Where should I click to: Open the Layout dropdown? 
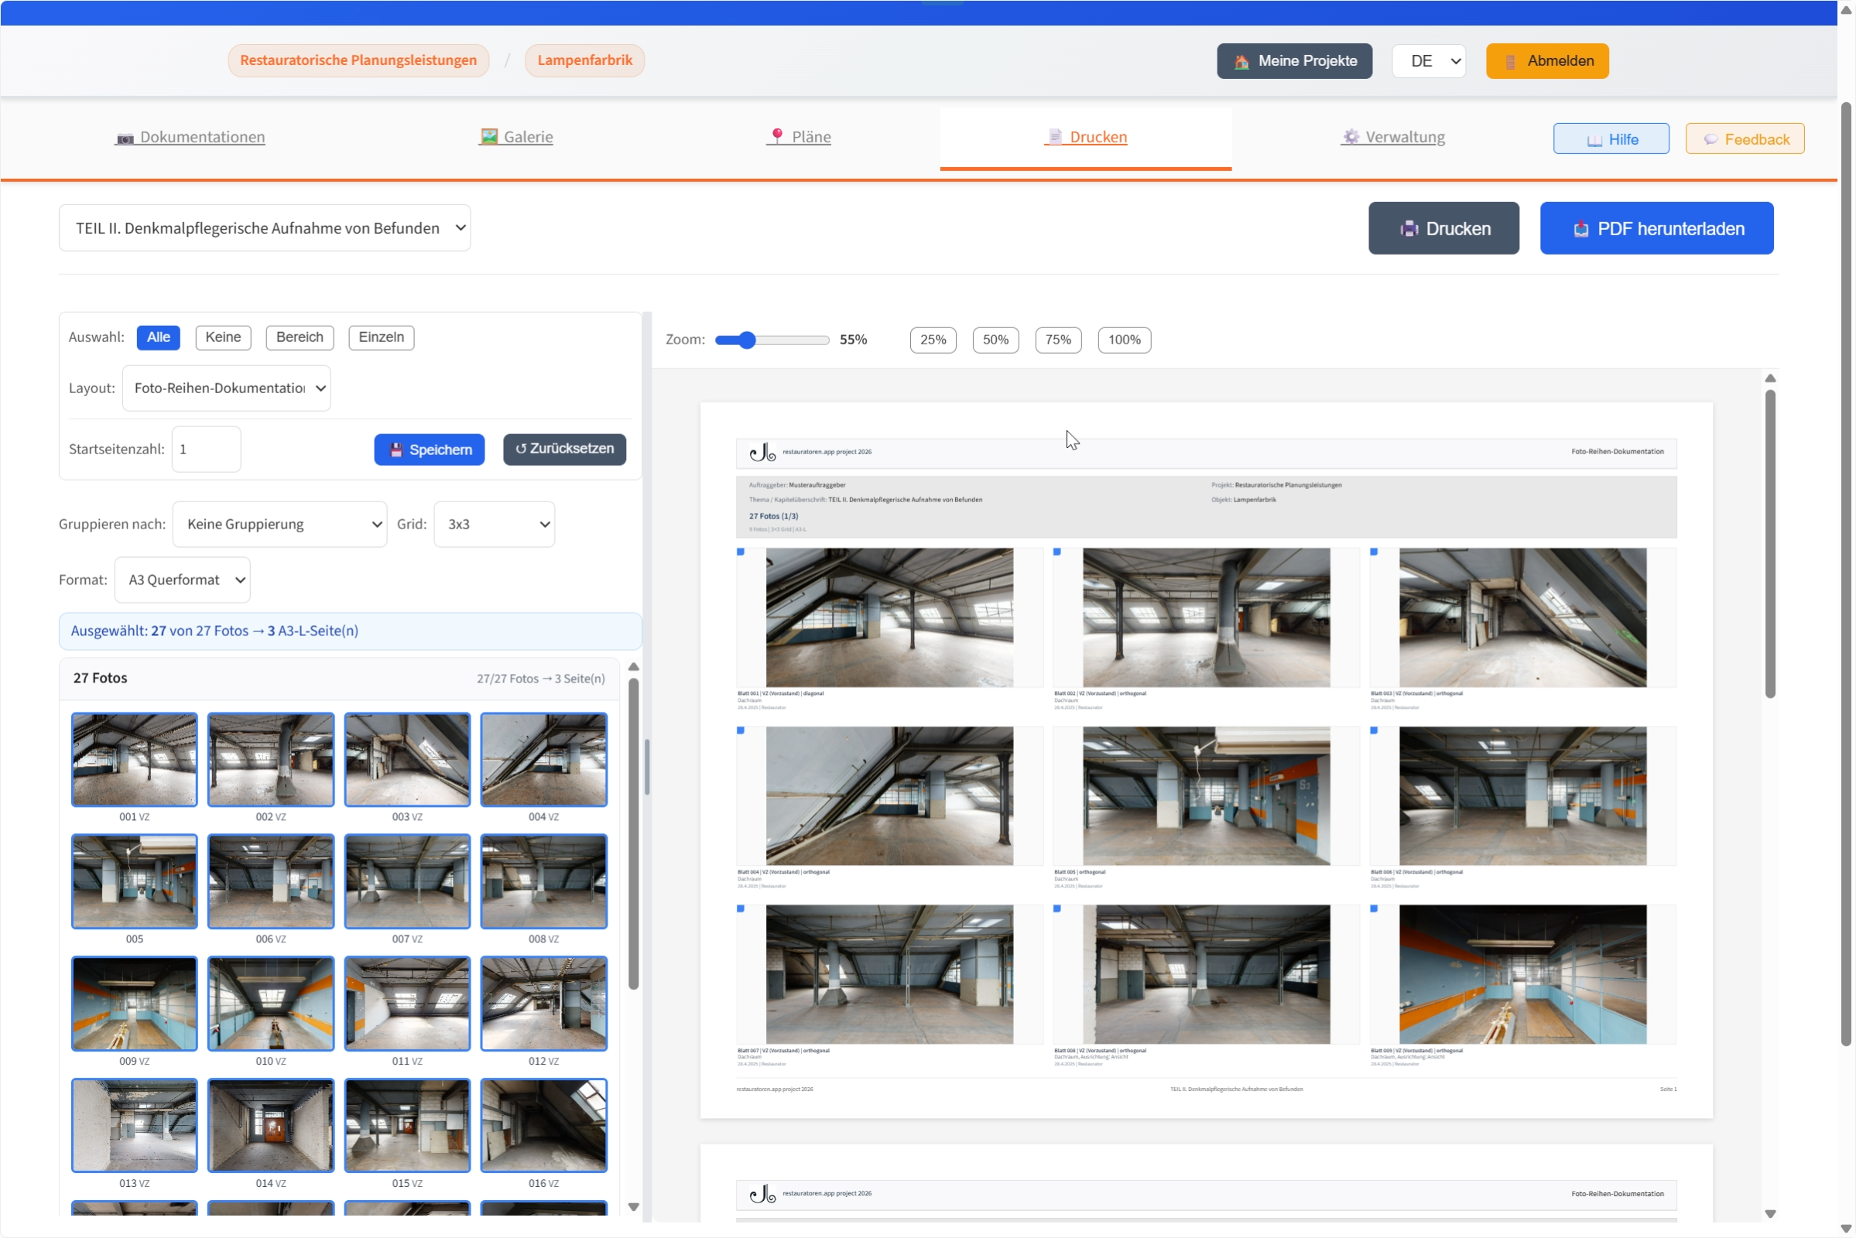pyautogui.click(x=227, y=388)
